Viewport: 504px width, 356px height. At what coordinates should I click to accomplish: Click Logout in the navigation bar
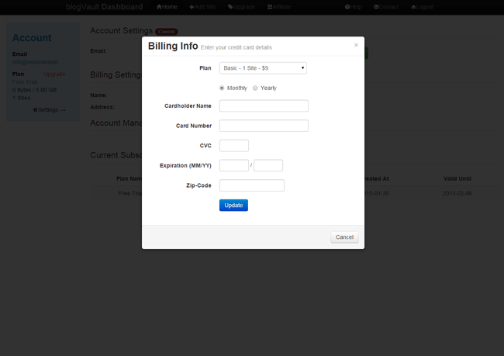423,7
